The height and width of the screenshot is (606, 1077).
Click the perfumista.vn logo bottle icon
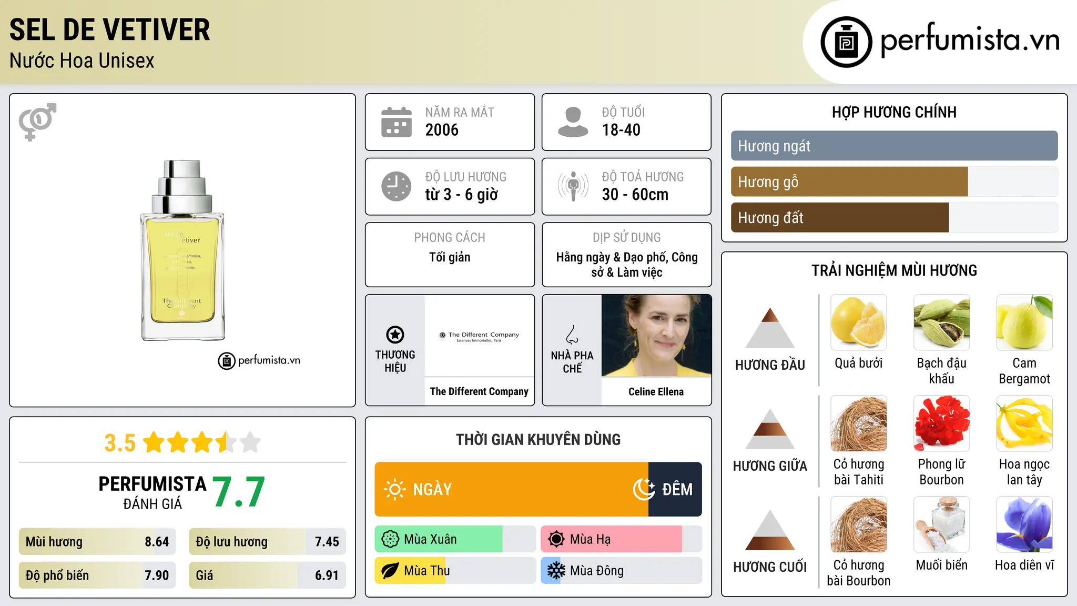pyautogui.click(x=846, y=42)
